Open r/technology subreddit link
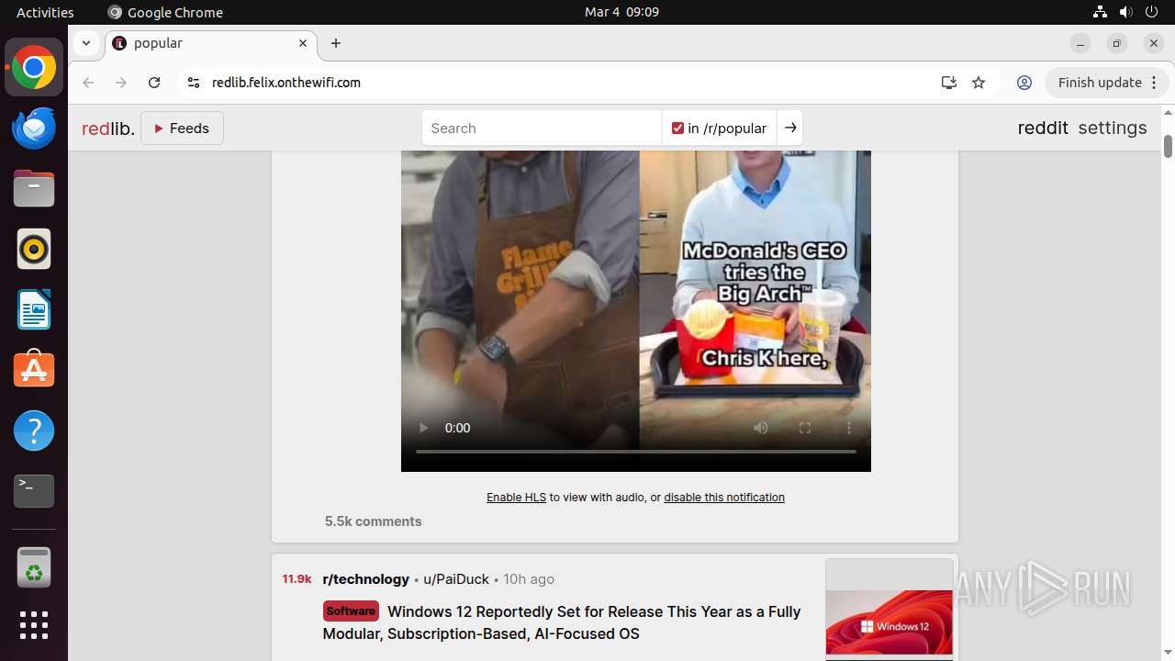The height and width of the screenshot is (661, 1175). [365, 579]
